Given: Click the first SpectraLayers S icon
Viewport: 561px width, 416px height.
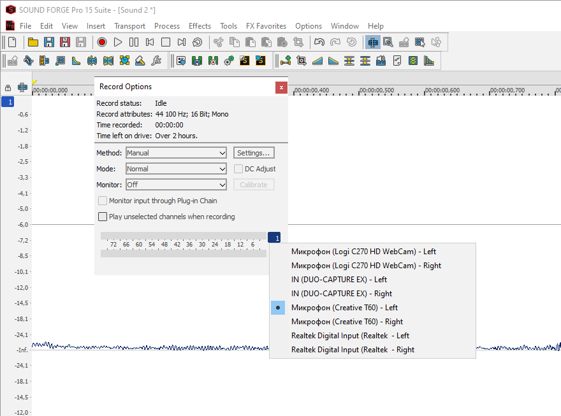Looking at the screenshot, I should (x=245, y=61).
